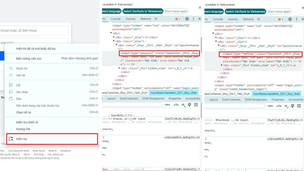Click the issues counter in the right-hand DevTools panel
This screenshot has height=171, width=304.
281,20
